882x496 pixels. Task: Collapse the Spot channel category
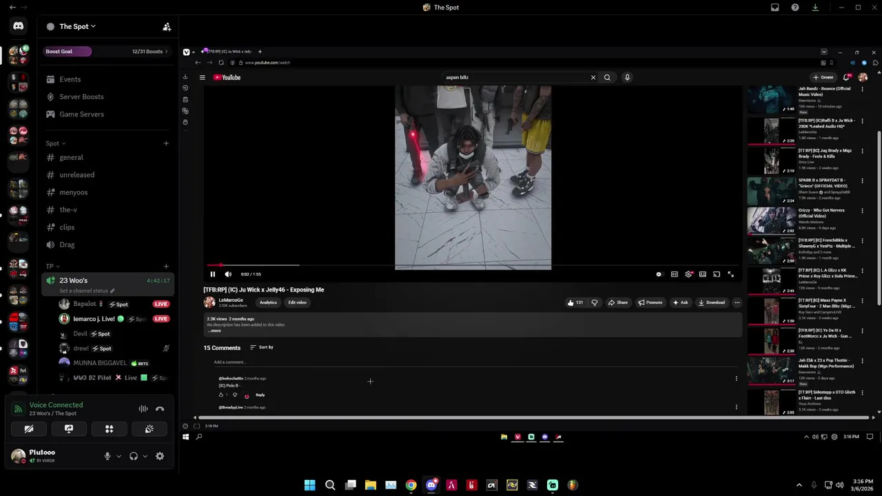tap(55, 143)
